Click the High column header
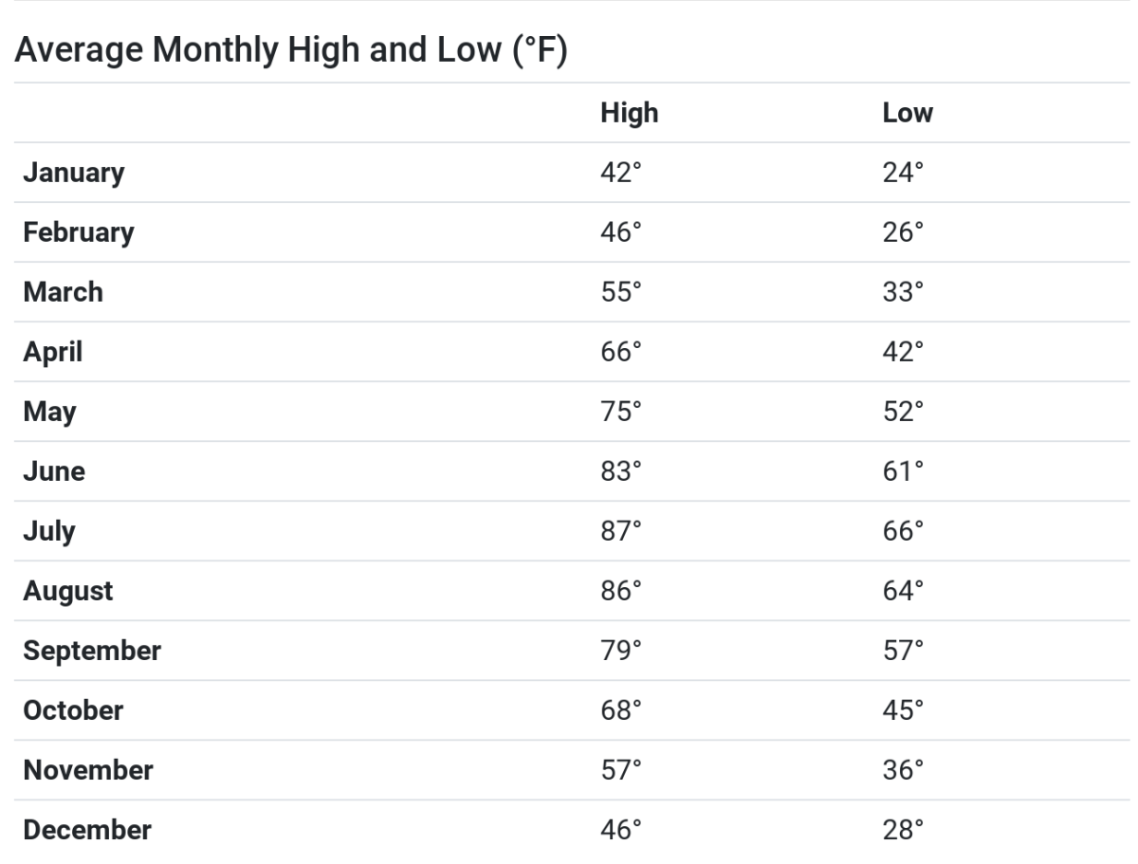The image size is (1138, 864). point(629,113)
